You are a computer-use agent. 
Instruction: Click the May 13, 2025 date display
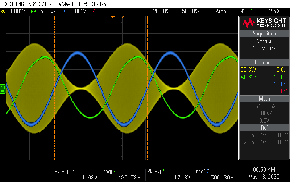pyautogui.click(x=264, y=177)
